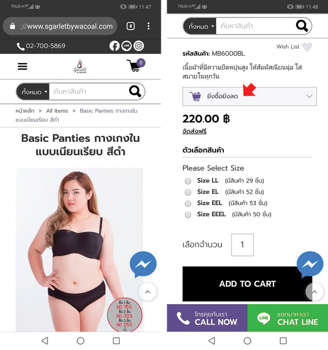Tap the CALL NOW button

[x=207, y=318]
